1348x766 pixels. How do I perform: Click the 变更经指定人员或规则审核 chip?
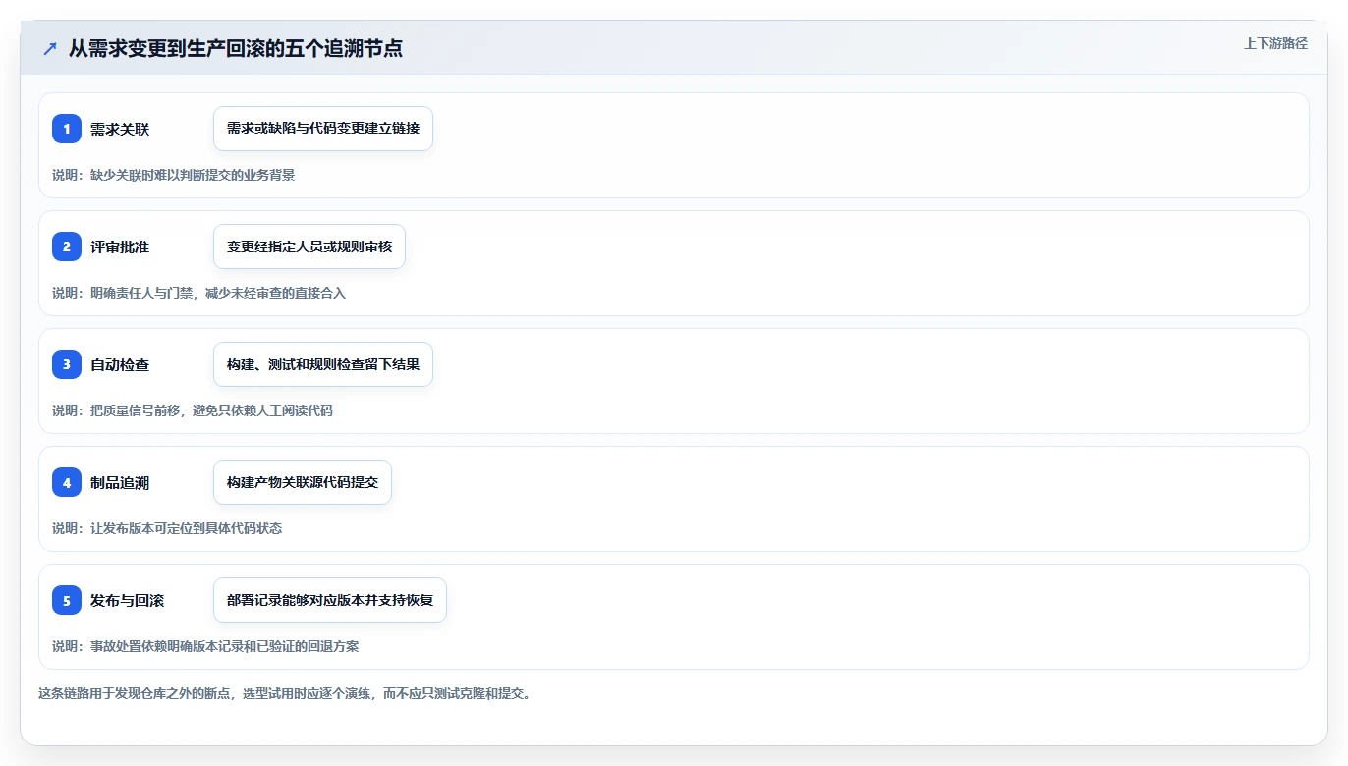pyautogui.click(x=309, y=246)
